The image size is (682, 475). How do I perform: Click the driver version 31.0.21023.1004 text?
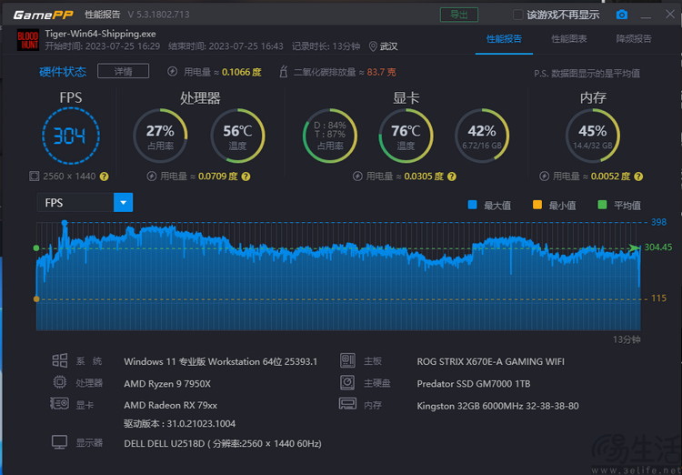(x=180, y=424)
